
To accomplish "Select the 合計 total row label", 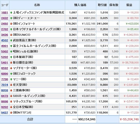I will [x=30, y=119].
